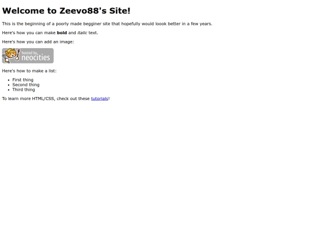Click the bold word in the paragraph
The height and width of the screenshot is (247, 330).
coord(62,33)
